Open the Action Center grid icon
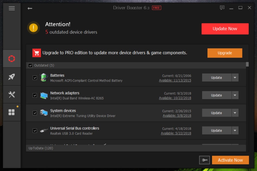257x171 pixels. pyautogui.click(x=12, y=112)
